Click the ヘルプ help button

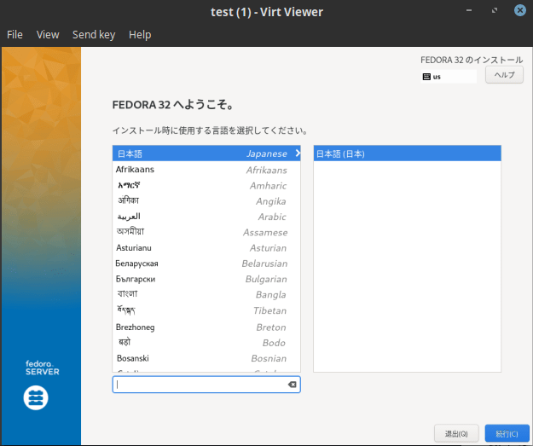tap(504, 75)
